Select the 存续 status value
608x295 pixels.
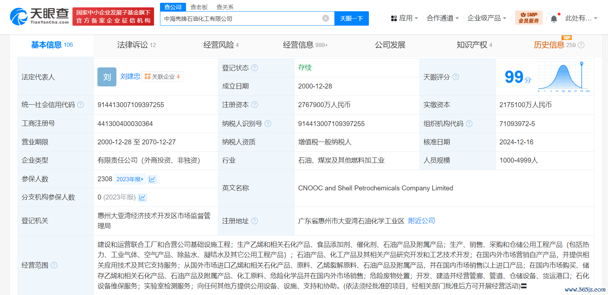point(305,68)
